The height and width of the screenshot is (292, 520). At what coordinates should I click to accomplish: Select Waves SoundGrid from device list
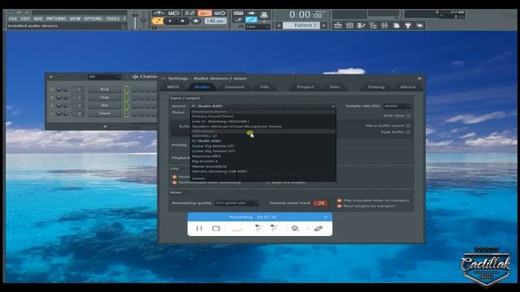point(263,166)
